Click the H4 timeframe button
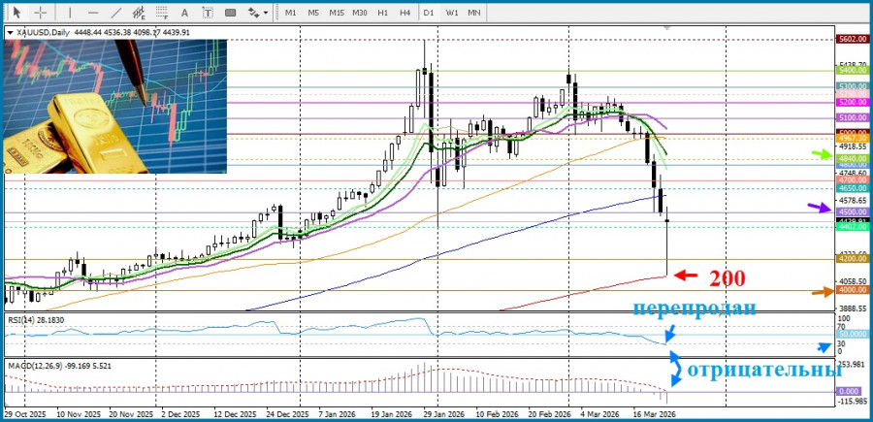Screen dimensions: 873x422 point(404,13)
